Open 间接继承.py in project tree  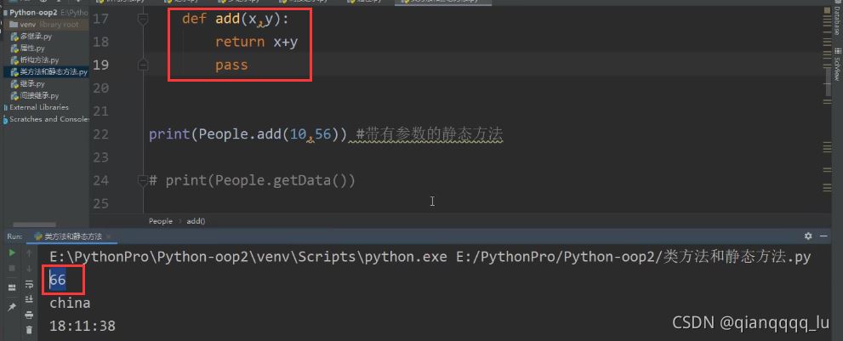coord(39,96)
